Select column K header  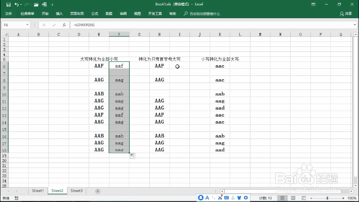(x=220, y=34)
